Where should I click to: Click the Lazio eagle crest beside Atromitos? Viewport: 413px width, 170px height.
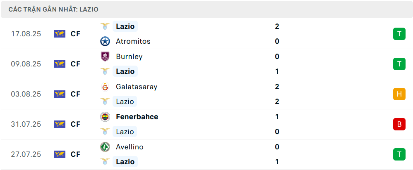pyautogui.click(x=105, y=26)
